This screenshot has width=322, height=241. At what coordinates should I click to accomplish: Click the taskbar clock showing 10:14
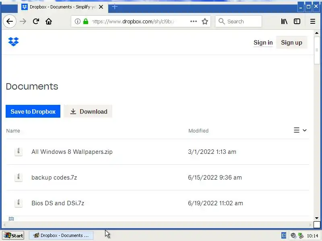coord(312,236)
